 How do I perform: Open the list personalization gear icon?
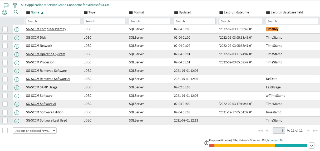point(4,12)
